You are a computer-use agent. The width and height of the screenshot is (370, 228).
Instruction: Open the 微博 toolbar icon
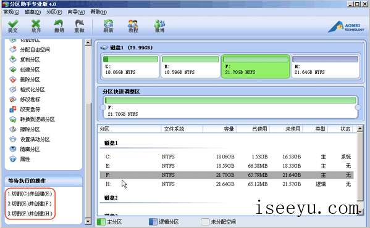pyautogui.click(x=160, y=26)
